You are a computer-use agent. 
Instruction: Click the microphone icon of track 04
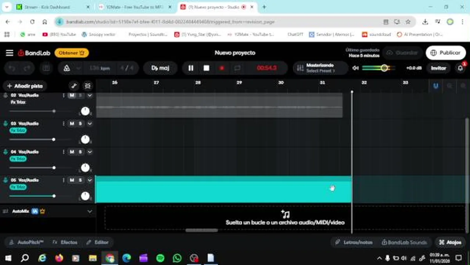(x=6, y=152)
